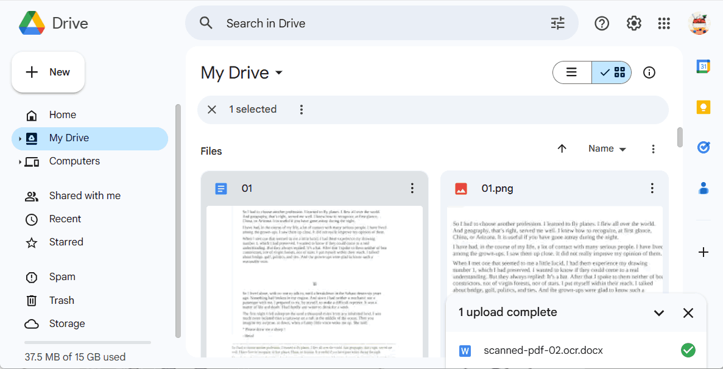Switch to grid layout view
This screenshot has width=723, height=369.
pyautogui.click(x=612, y=72)
